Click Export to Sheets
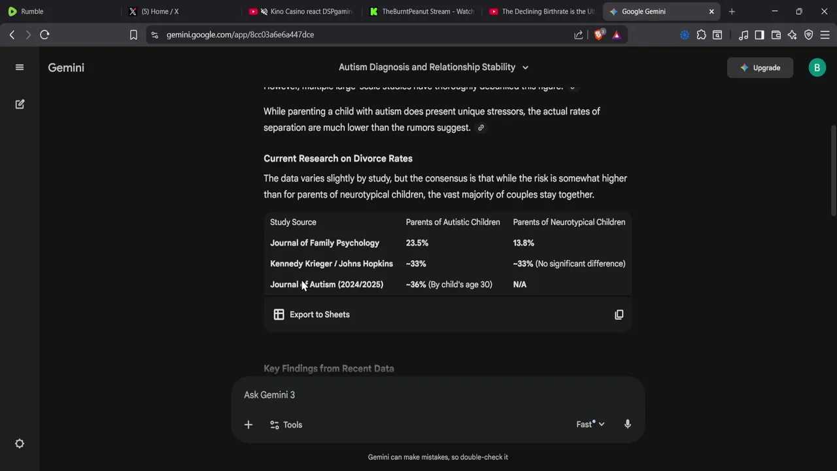The height and width of the screenshot is (471, 837). (x=311, y=315)
